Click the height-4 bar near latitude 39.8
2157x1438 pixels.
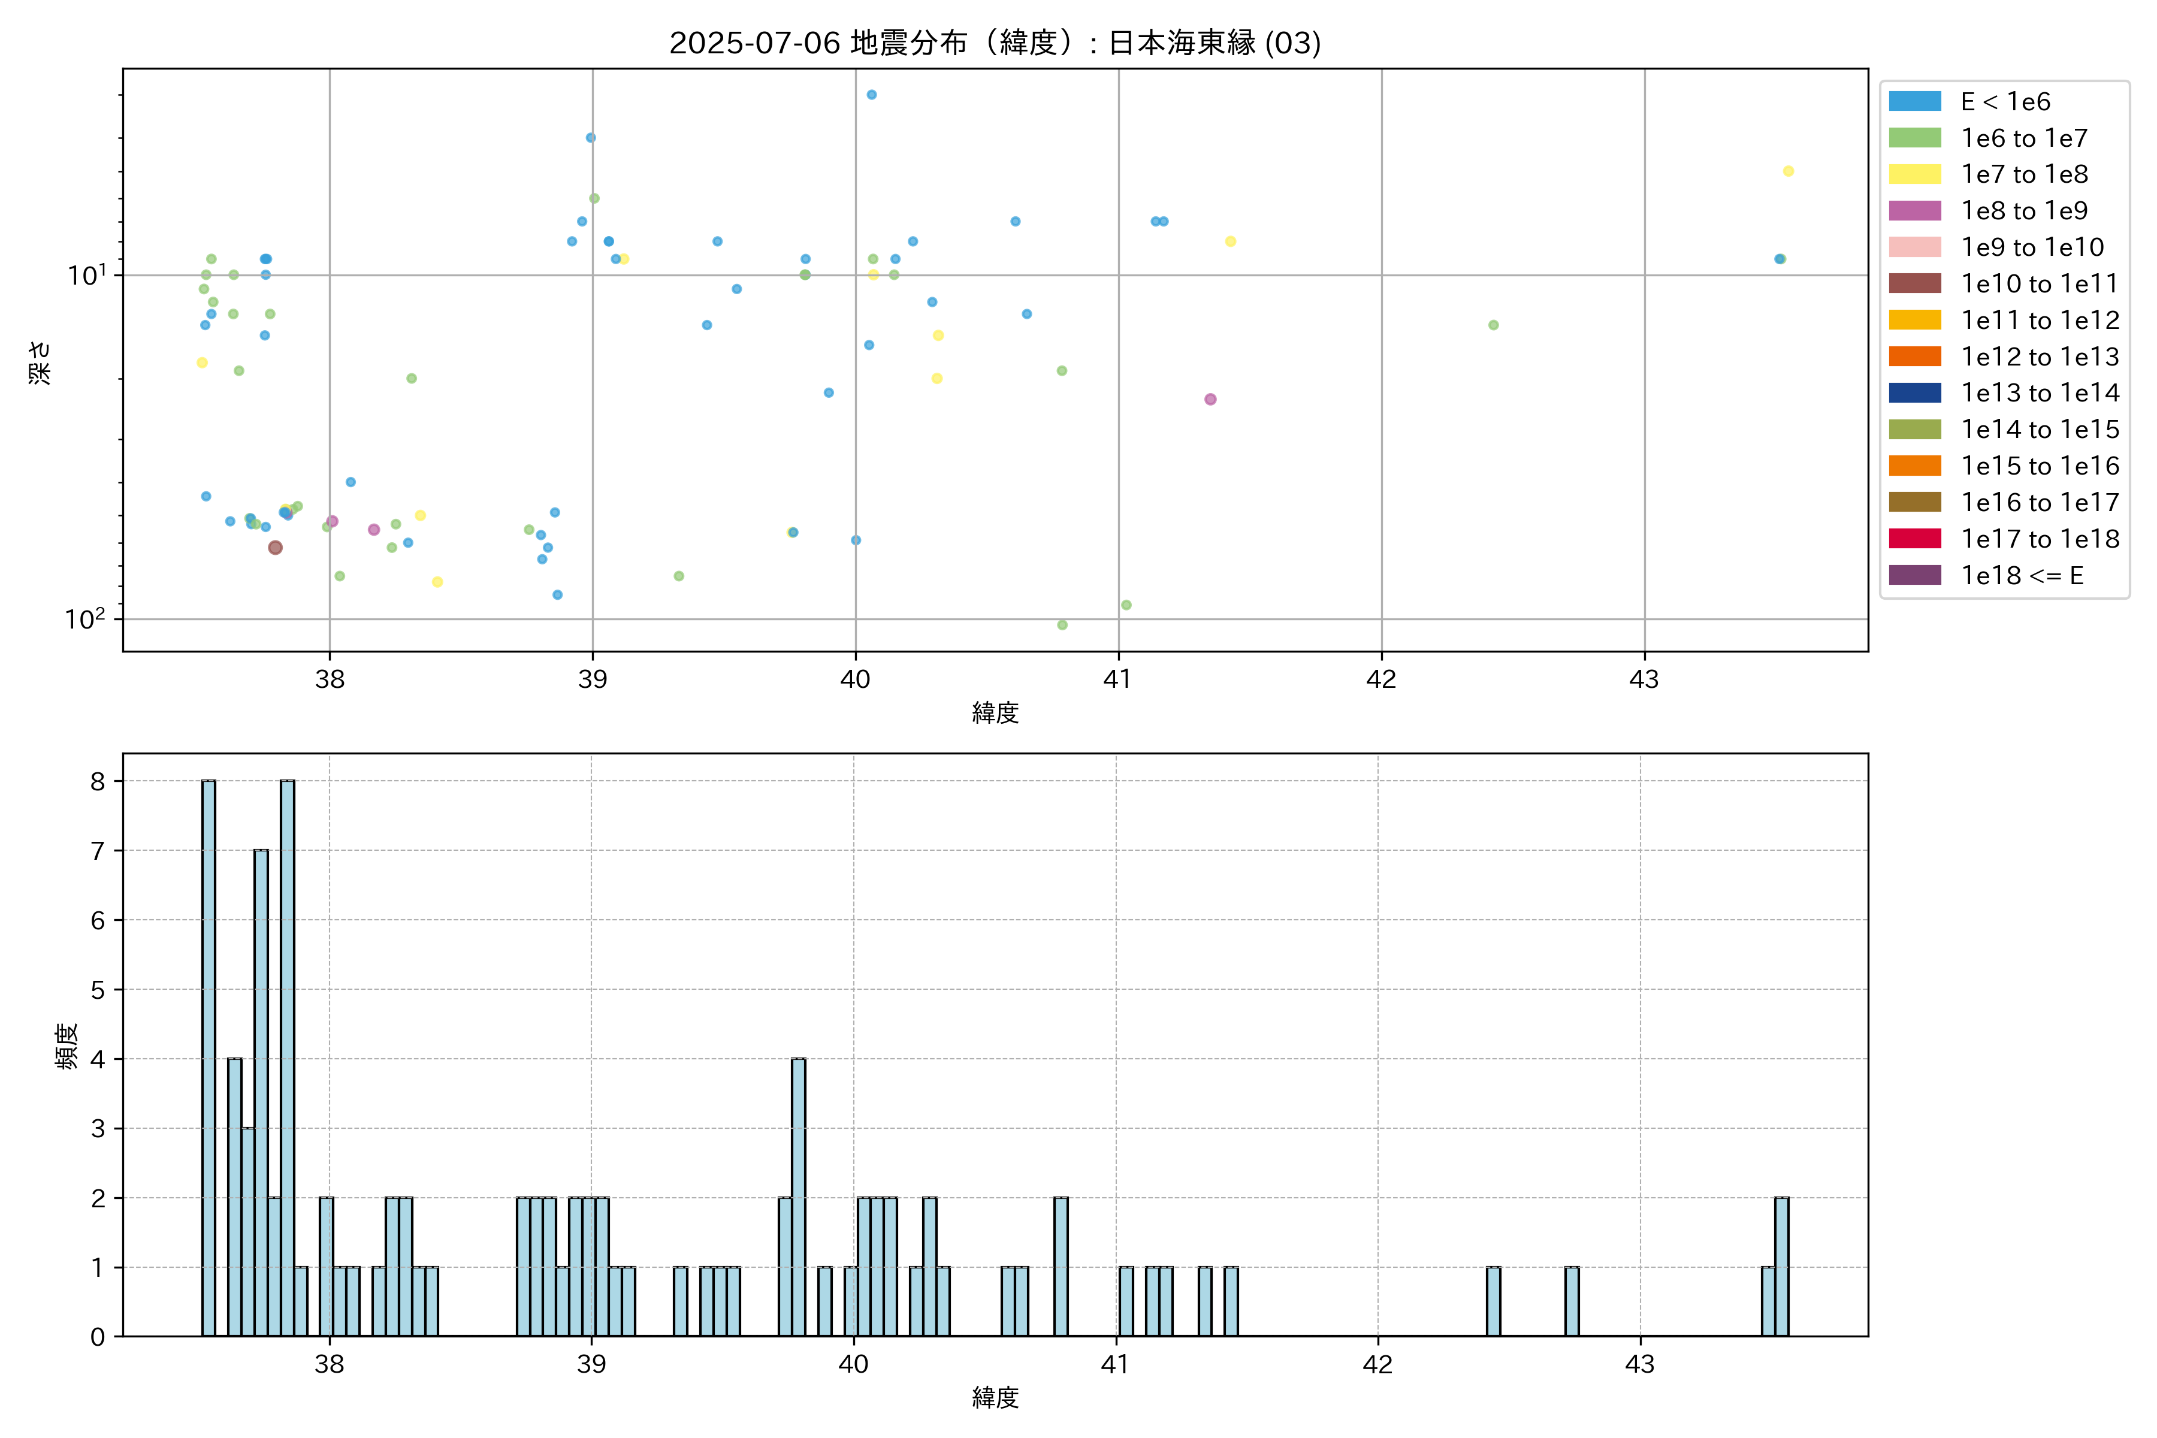tap(799, 1197)
